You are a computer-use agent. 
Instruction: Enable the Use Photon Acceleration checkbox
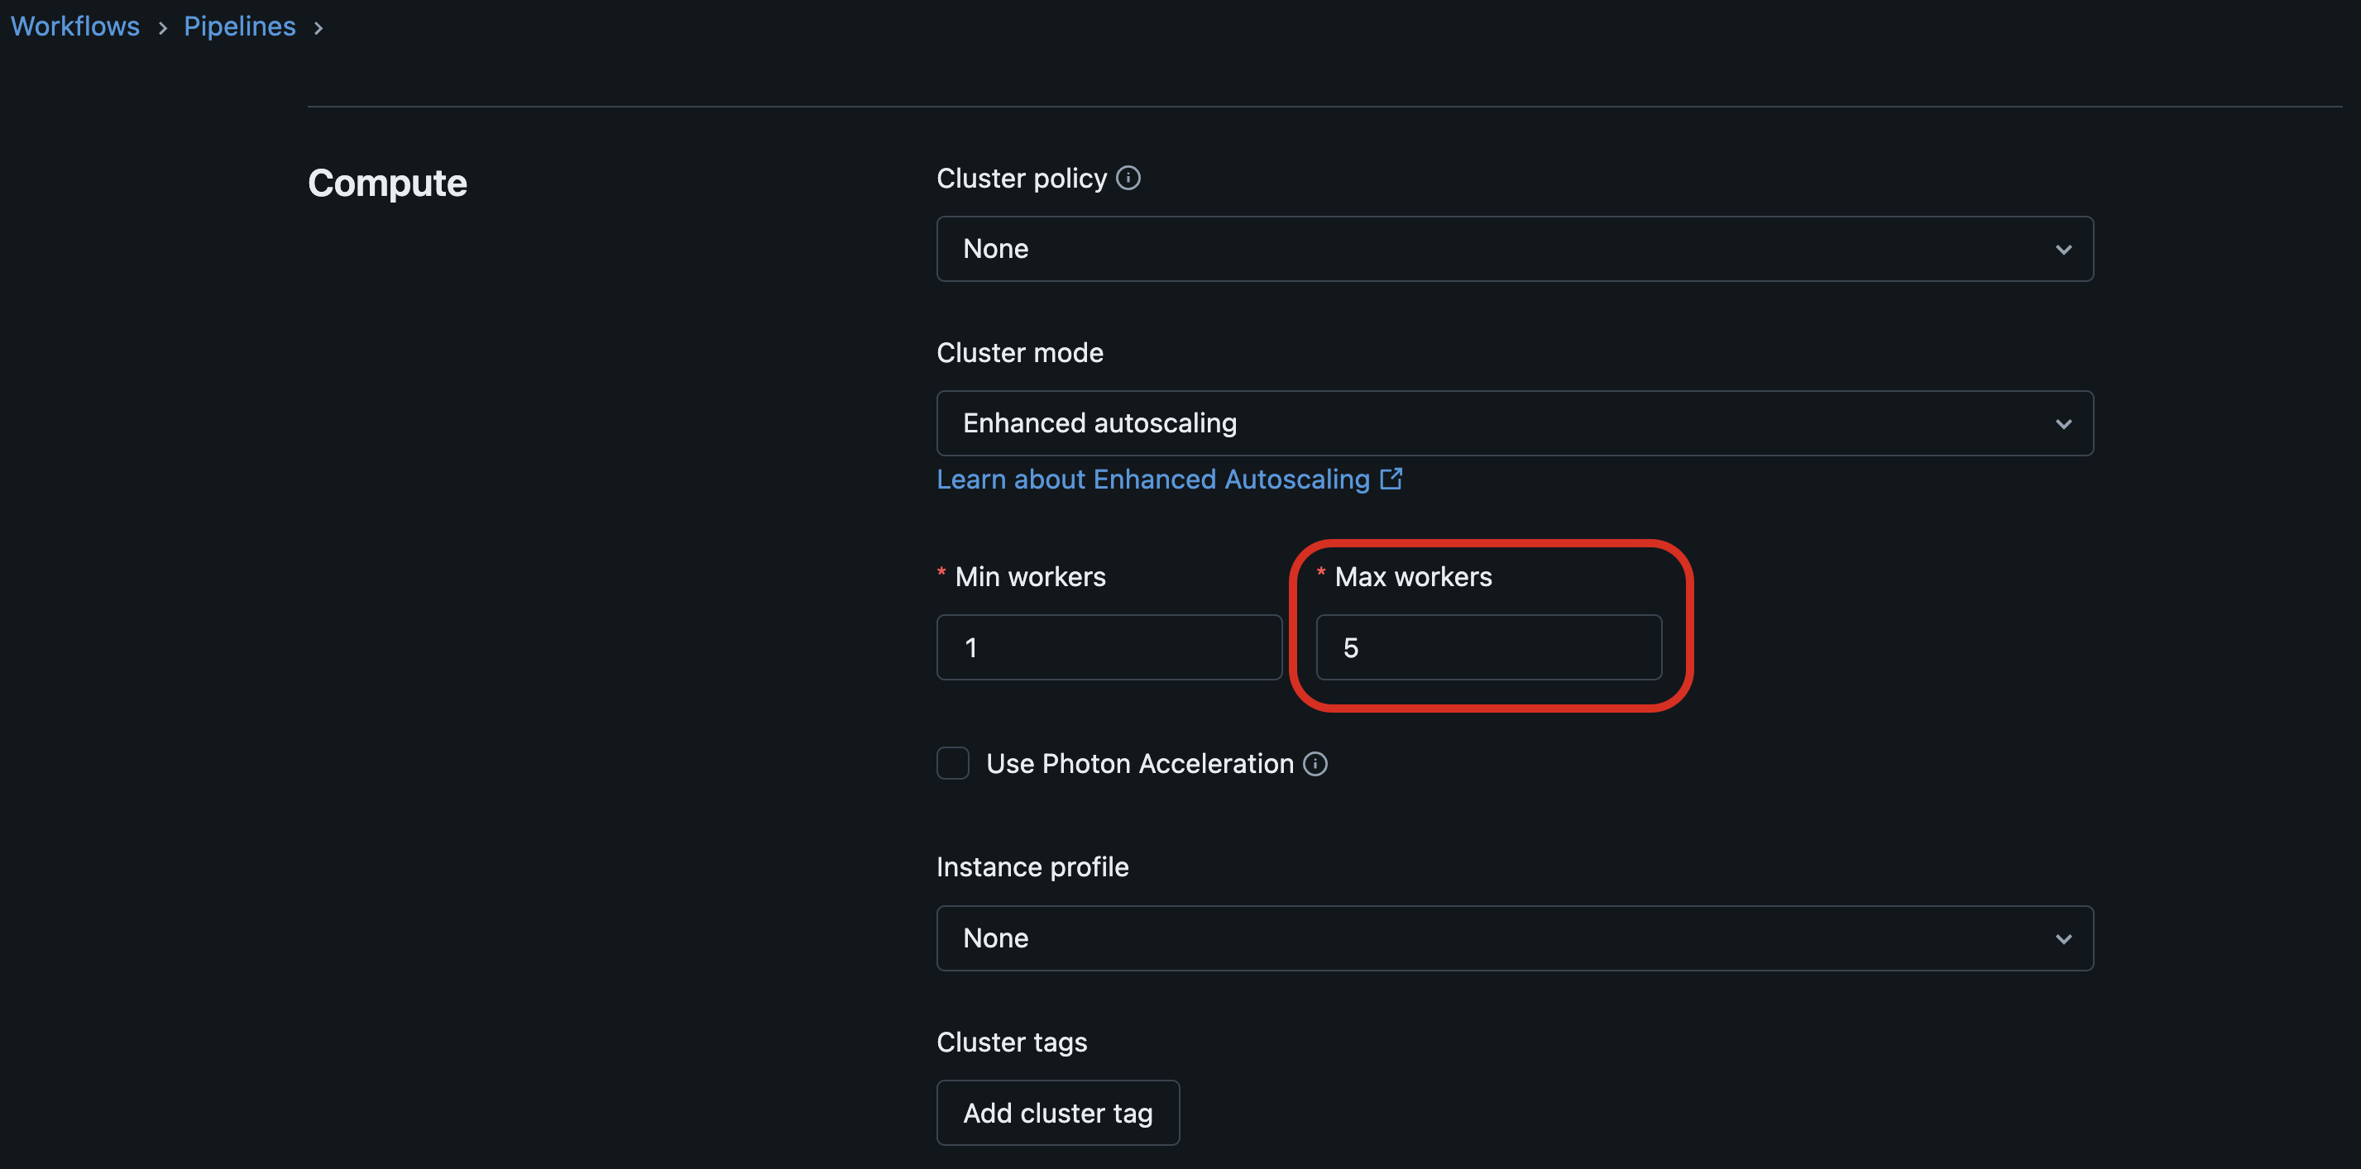[x=953, y=761]
